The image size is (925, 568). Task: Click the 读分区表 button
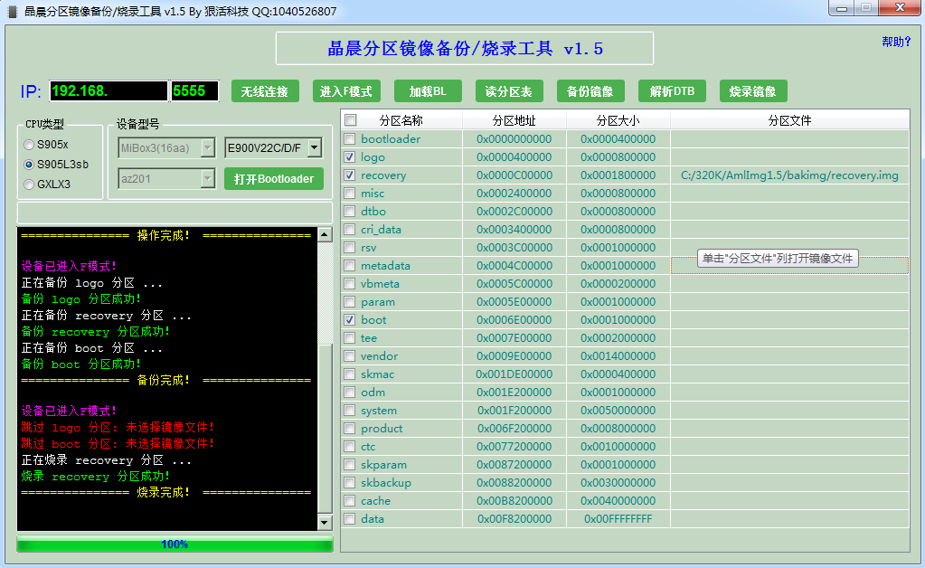coord(509,91)
